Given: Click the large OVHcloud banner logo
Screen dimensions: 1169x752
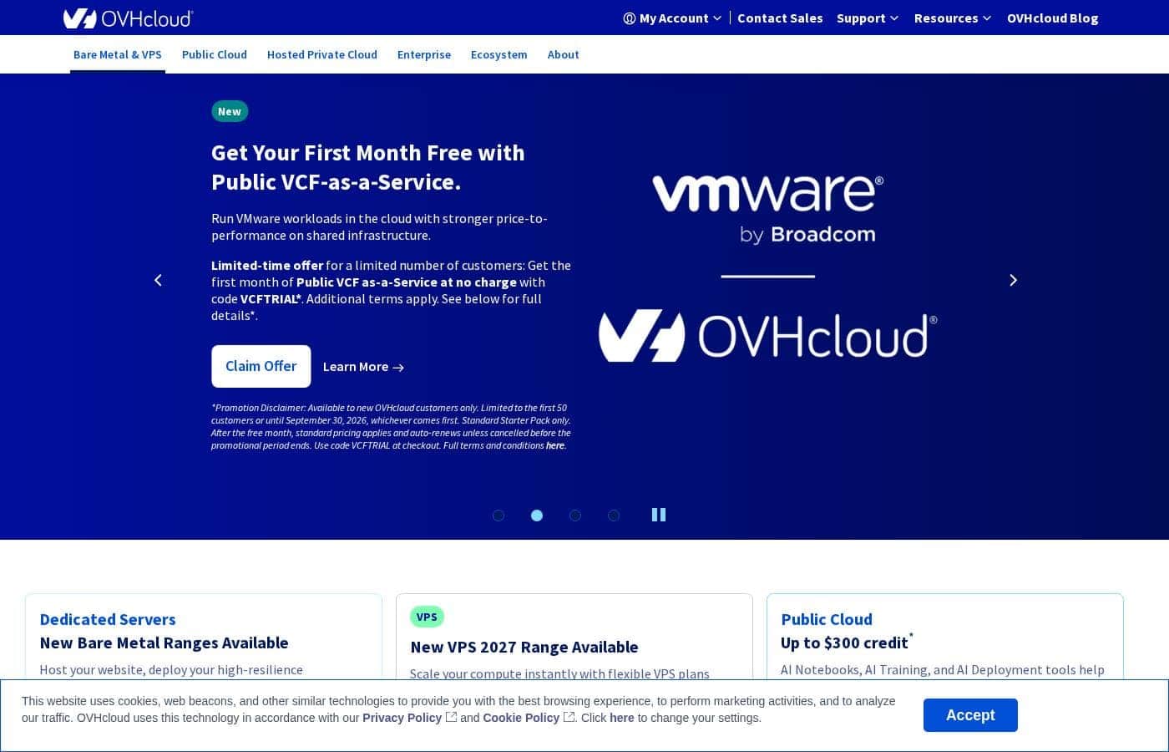Looking at the screenshot, I should pyautogui.click(x=767, y=336).
